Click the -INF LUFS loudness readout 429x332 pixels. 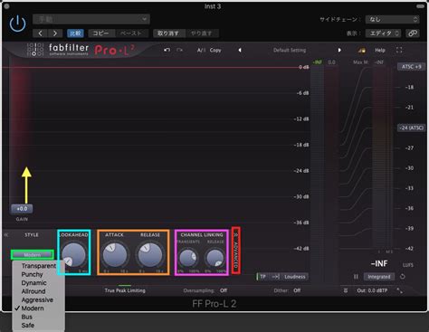pos(379,263)
